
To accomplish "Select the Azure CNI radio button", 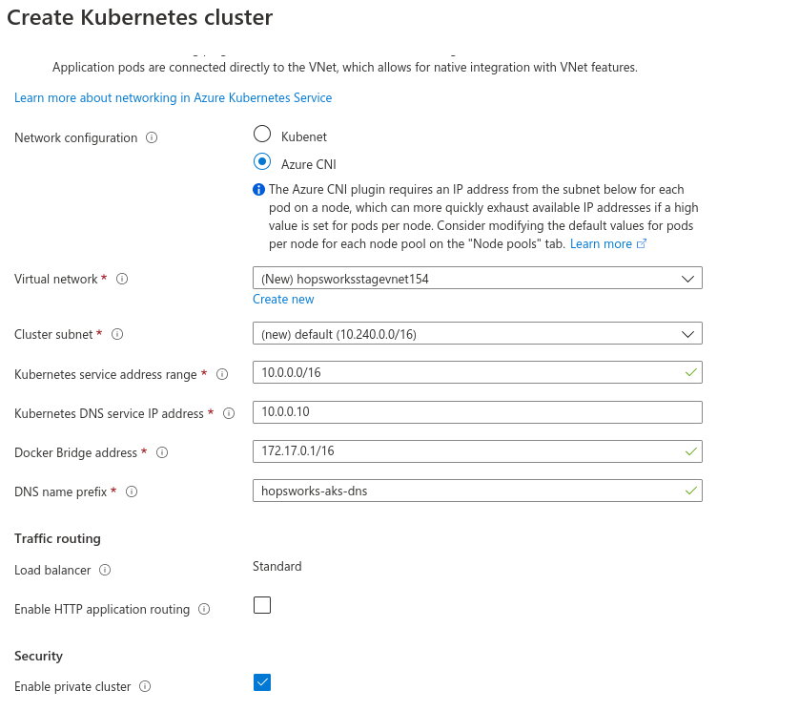I will point(262,162).
